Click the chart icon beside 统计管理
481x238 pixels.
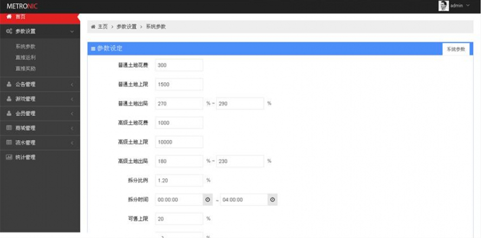coord(9,157)
